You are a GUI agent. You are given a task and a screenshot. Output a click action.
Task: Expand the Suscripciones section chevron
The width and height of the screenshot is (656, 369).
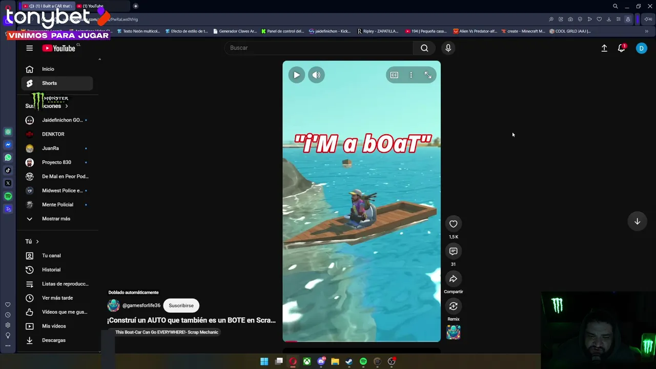coord(67,106)
